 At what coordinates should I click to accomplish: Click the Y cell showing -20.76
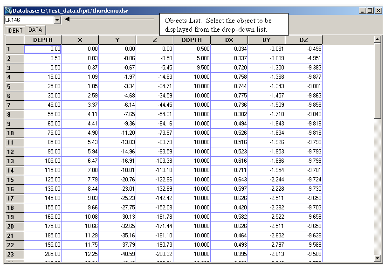117,180
